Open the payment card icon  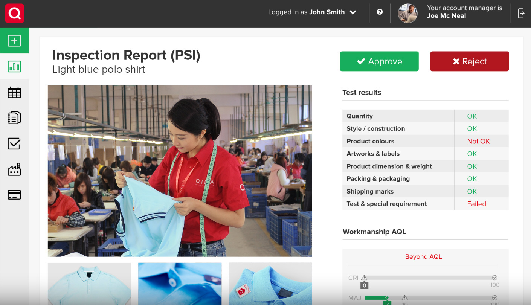[14, 195]
